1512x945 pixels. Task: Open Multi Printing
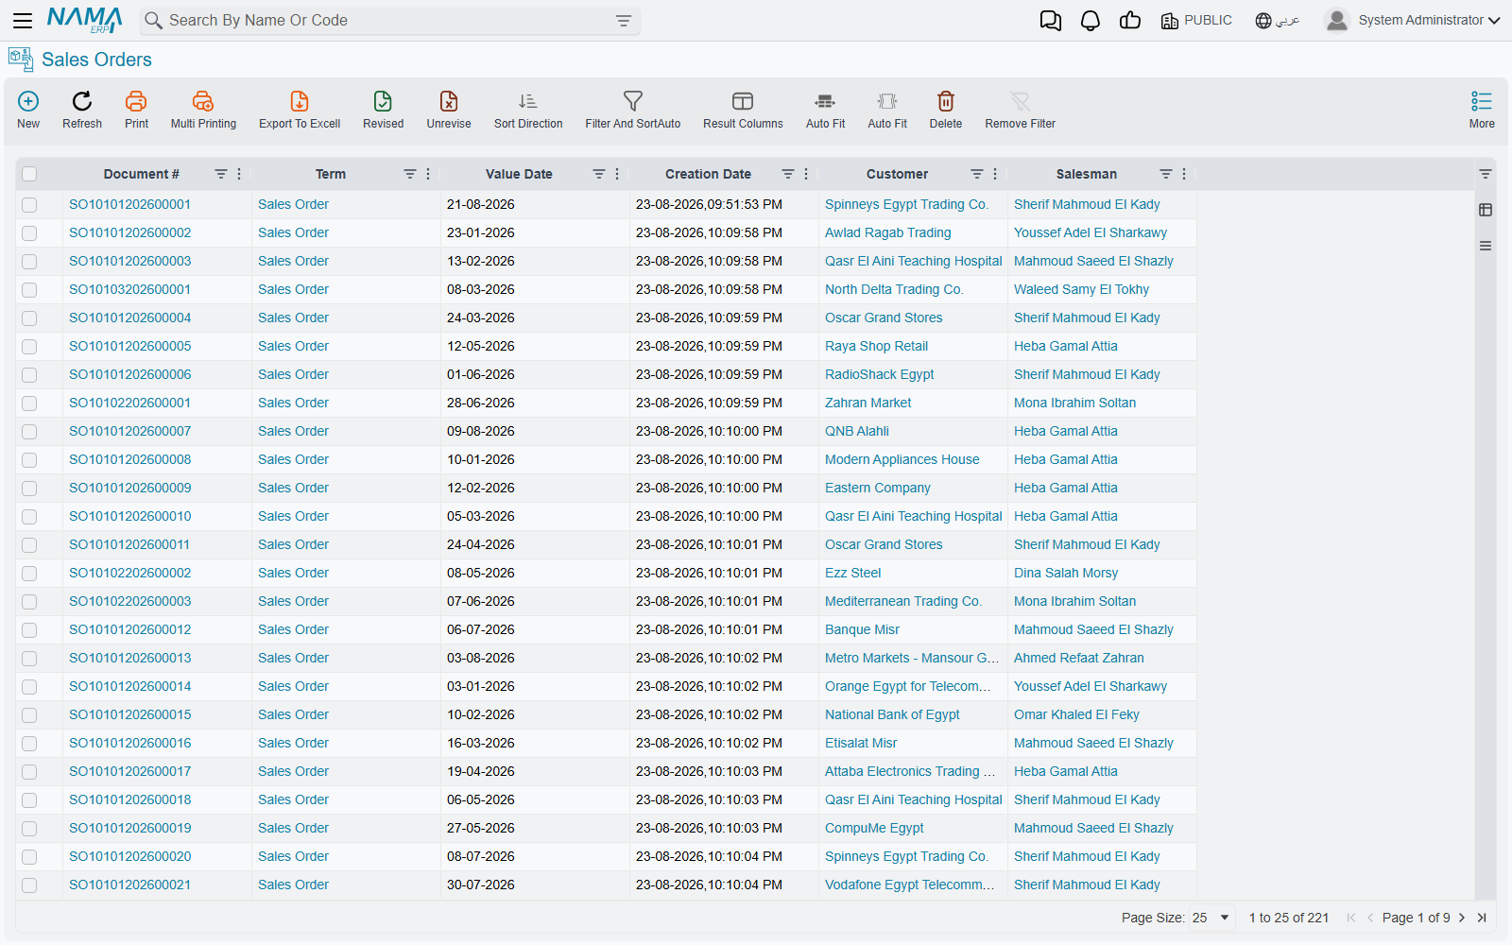coord(203,110)
